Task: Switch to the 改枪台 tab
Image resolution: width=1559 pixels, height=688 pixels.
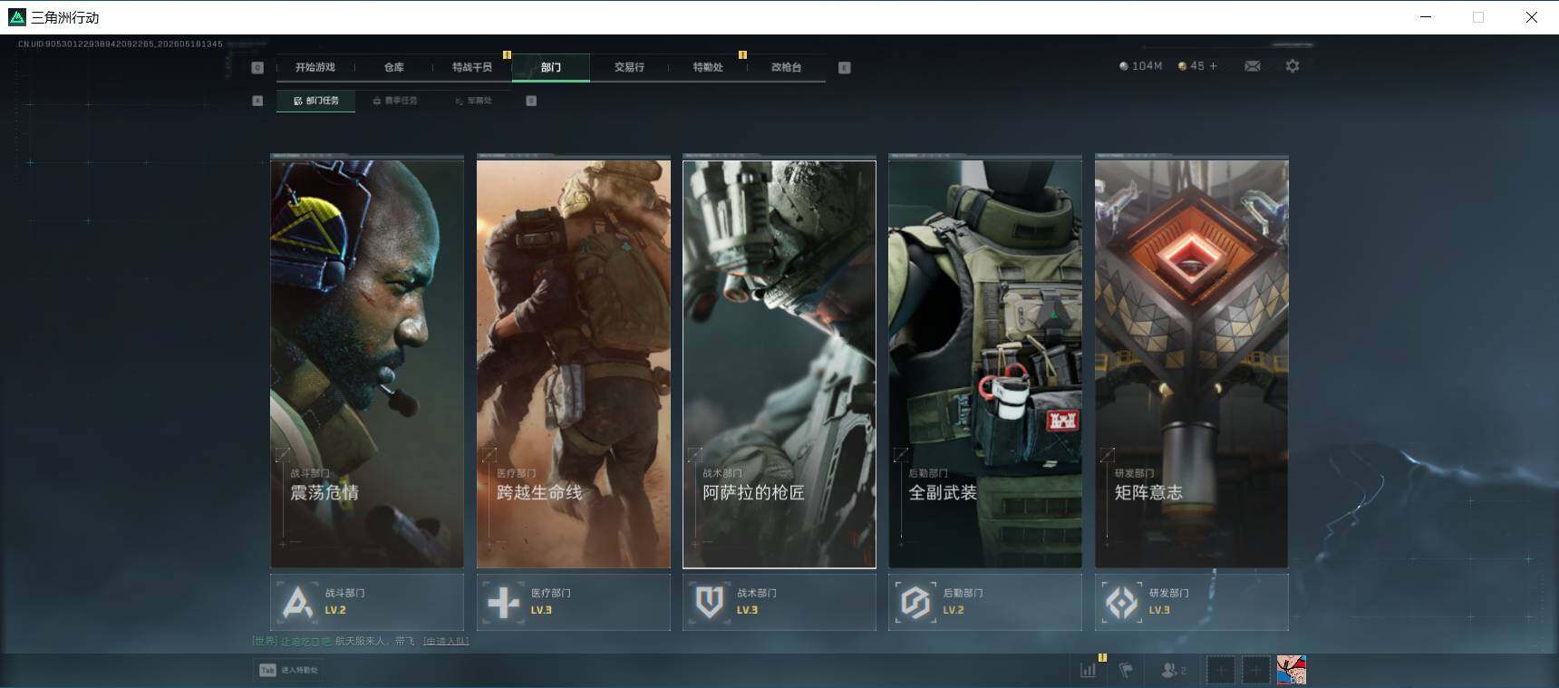Action: [786, 67]
